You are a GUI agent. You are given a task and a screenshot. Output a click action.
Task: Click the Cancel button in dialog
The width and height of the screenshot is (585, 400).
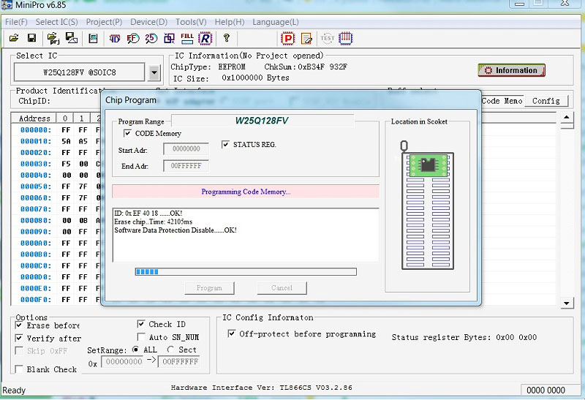tap(282, 288)
